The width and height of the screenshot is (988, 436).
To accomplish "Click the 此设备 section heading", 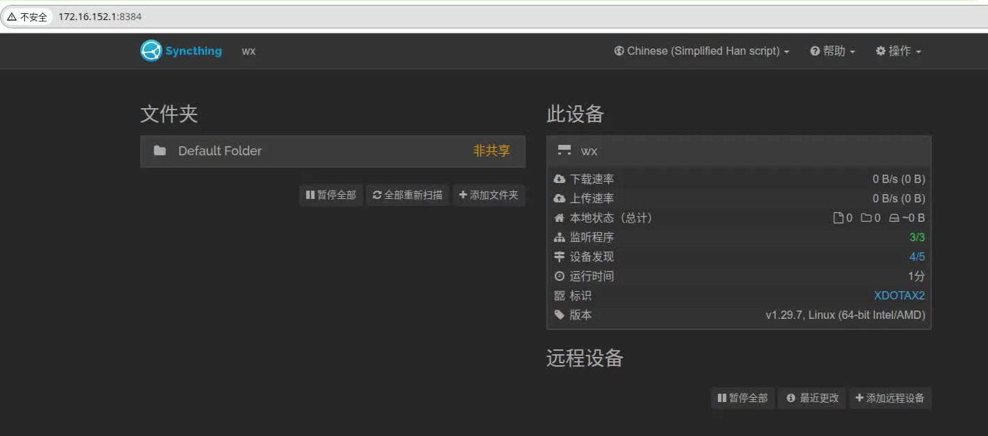I will pos(576,114).
